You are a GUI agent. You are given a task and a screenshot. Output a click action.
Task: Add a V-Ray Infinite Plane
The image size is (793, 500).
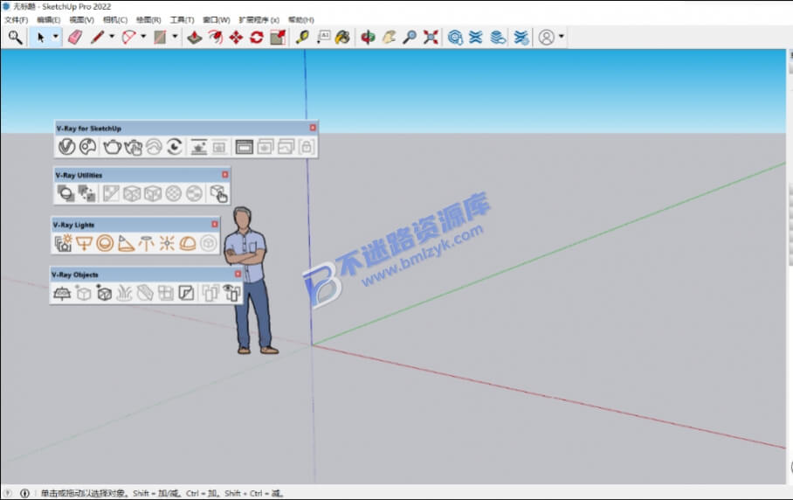(x=62, y=293)
